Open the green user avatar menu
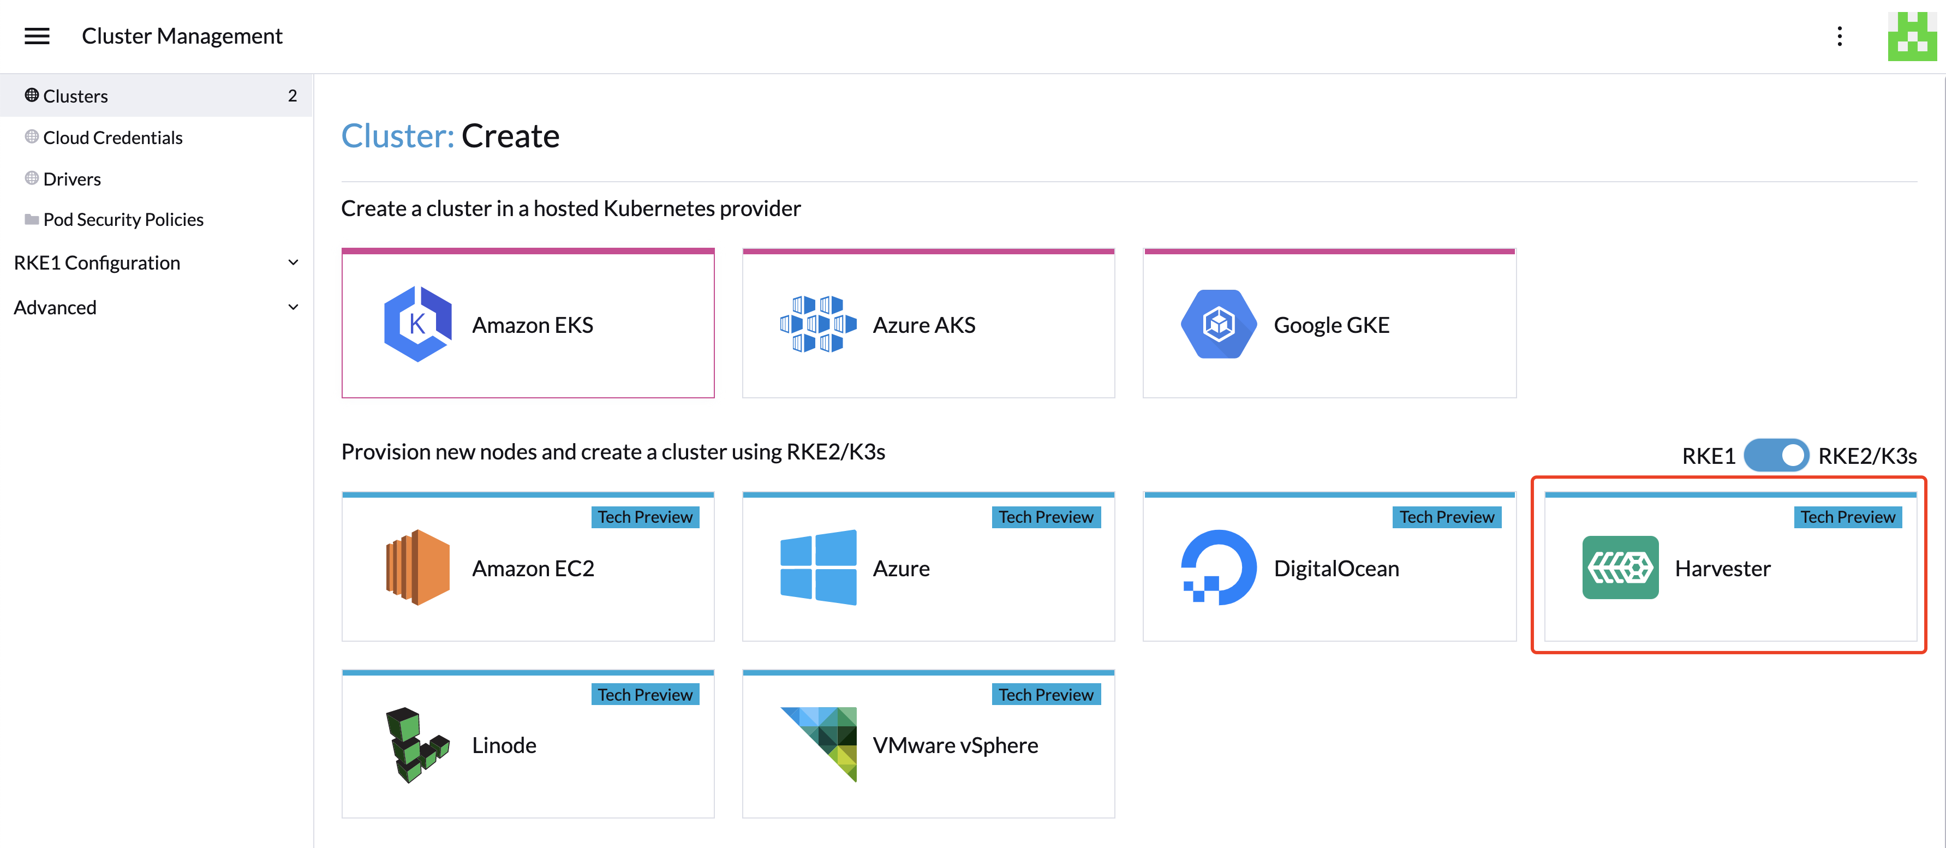Image resolution: width=1946 pixels, height=848 pixels. coord(1912,36)
